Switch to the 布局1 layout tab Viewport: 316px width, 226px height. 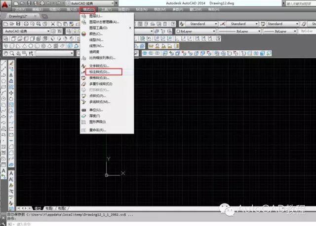click(x=49, y=208)
